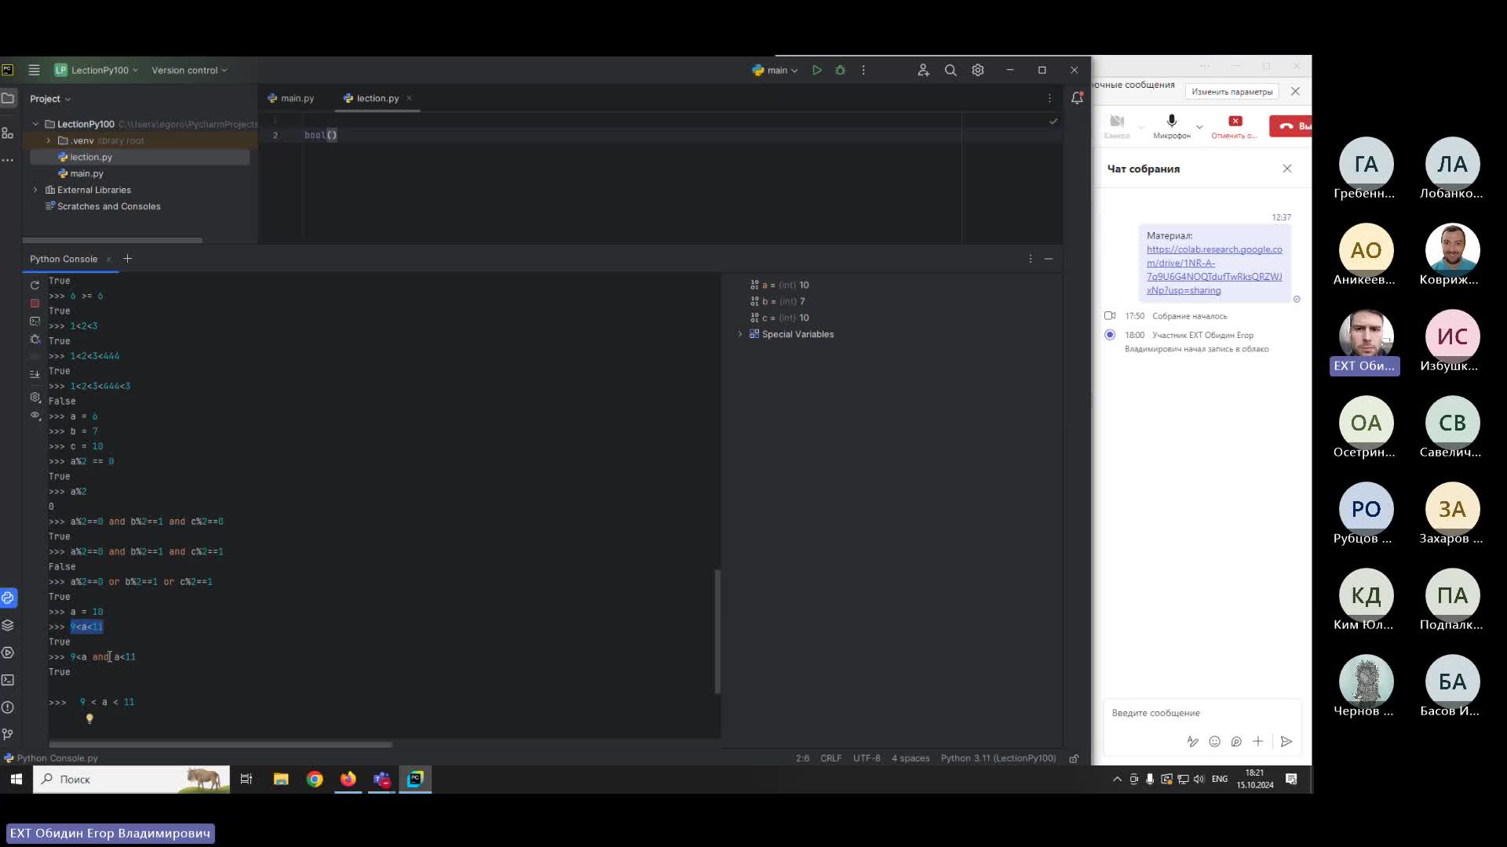The width and height of the screenshot is (1507, 847).
Task: Open Python Console tool window button
Action: 8,598
